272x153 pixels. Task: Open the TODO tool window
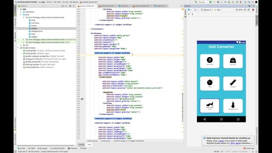click(x=31, y=148)
